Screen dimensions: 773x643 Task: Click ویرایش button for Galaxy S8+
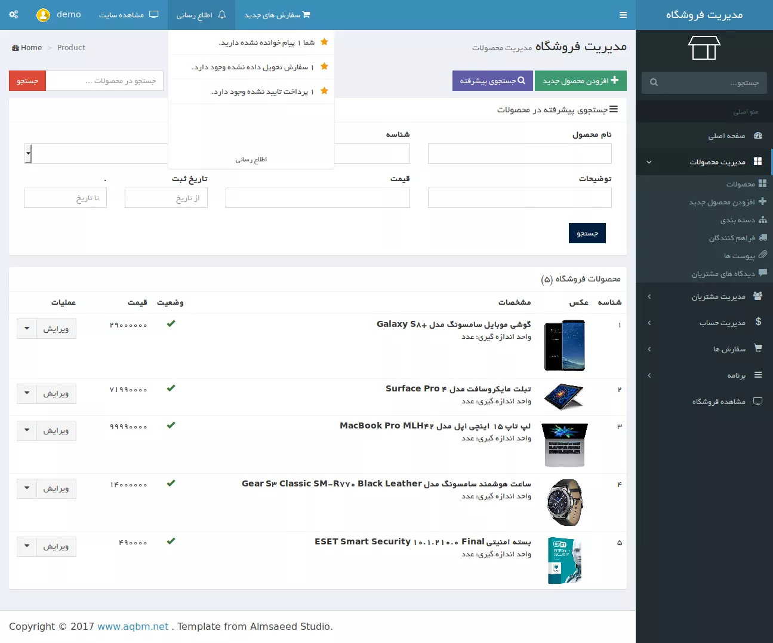coord(56,329)
